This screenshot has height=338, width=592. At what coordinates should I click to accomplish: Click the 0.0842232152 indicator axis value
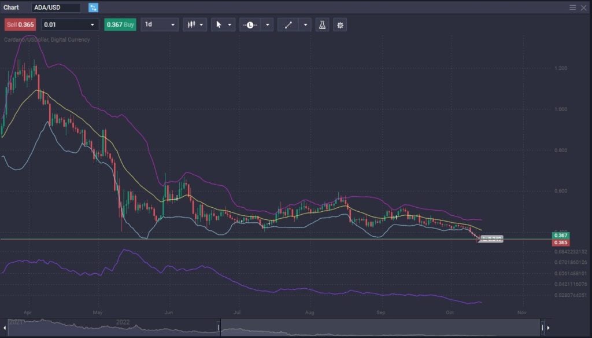point(571,251)
